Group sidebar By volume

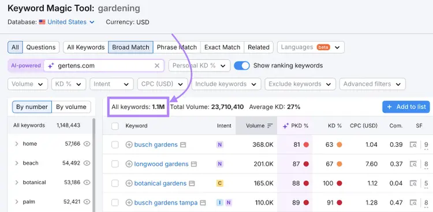[x=71, y=107]
